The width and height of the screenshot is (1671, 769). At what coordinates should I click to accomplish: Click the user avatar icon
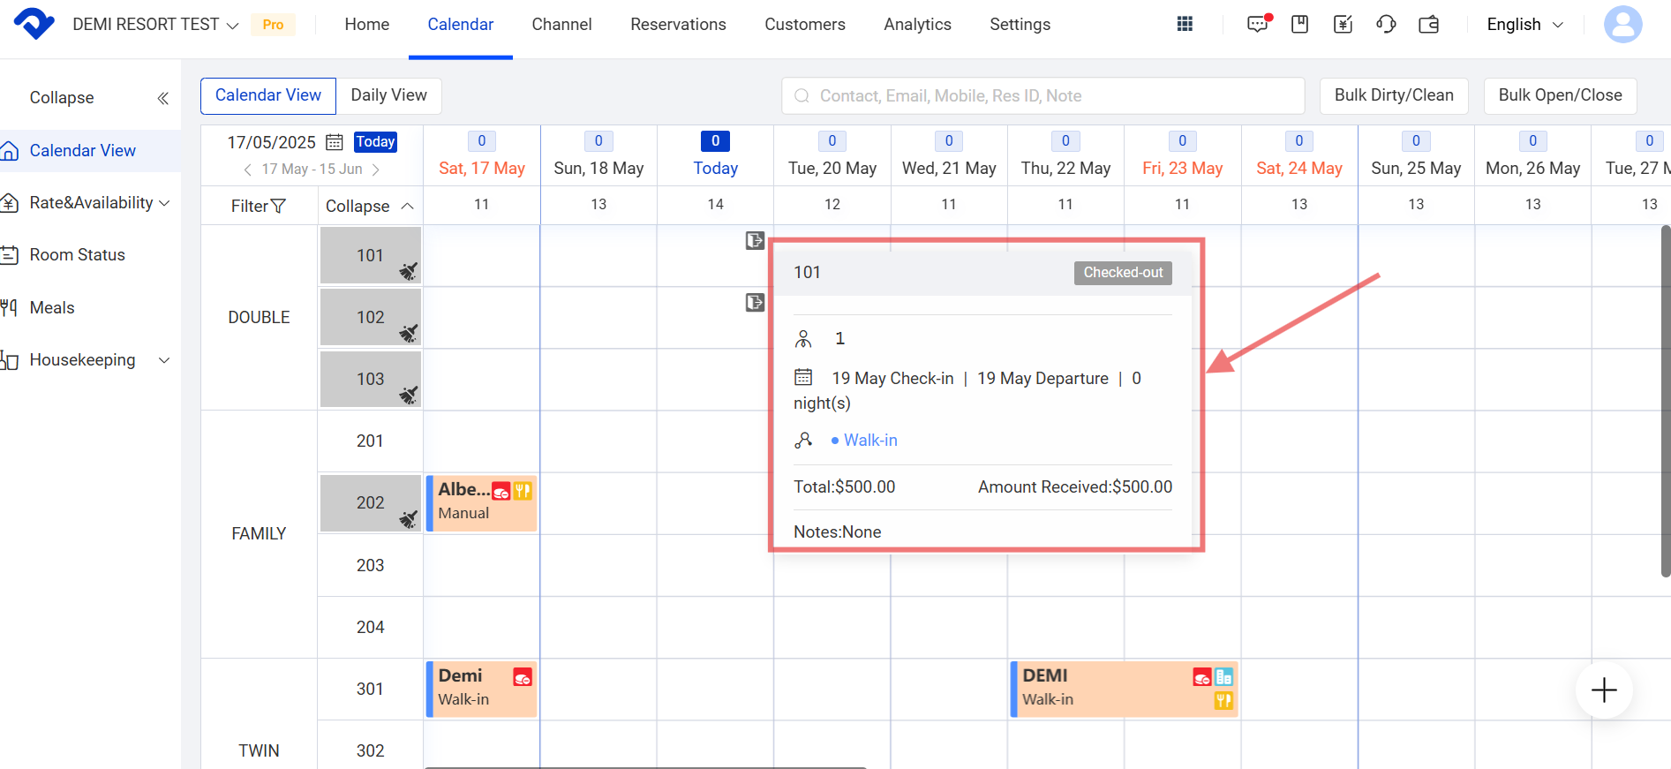pos(1622,24)
